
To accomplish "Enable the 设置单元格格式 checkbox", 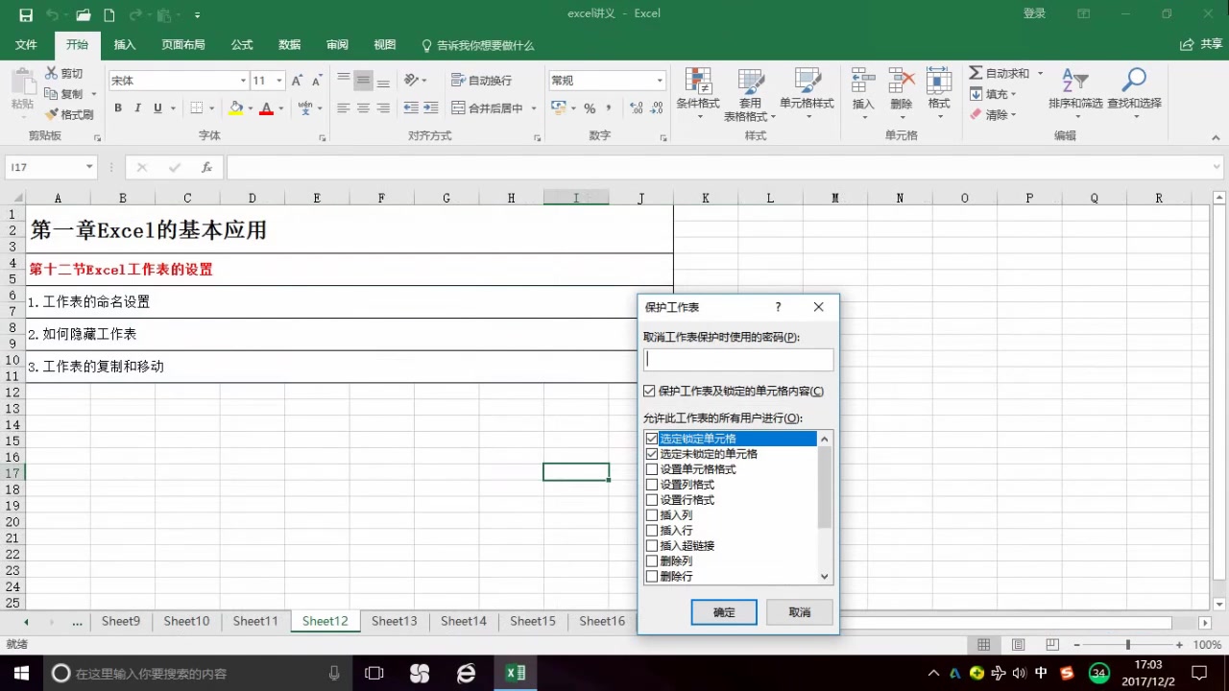I will point(652,469).
